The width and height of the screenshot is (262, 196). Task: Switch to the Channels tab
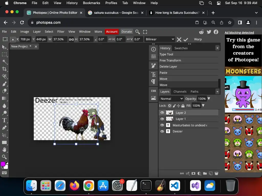pyautogui.click(x=180, y=92)
